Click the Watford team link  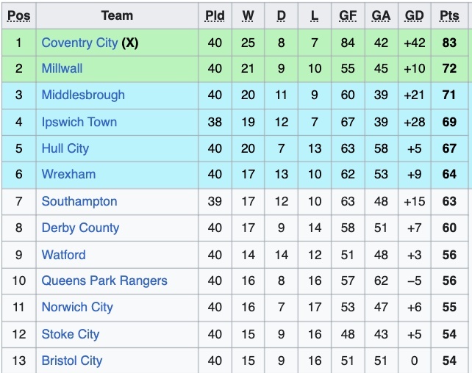point(63,255)
